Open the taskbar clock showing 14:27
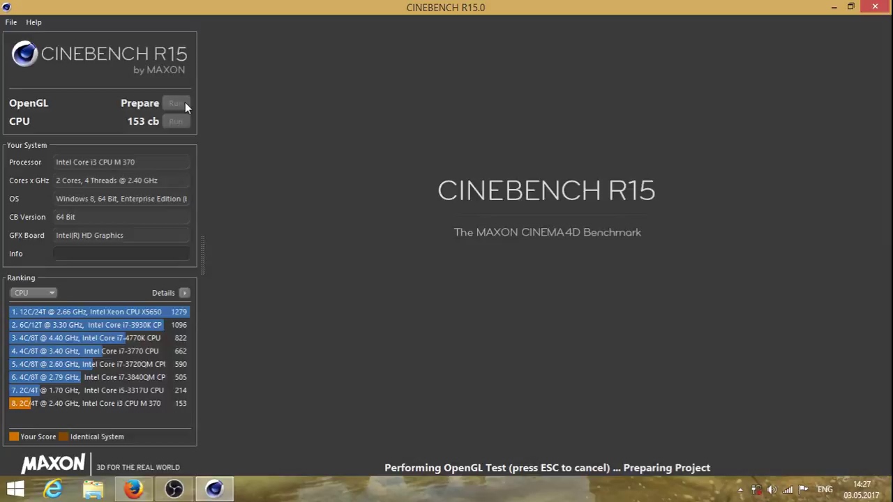Viewport: 893px width, 502px height. click(x=862, y=489)
